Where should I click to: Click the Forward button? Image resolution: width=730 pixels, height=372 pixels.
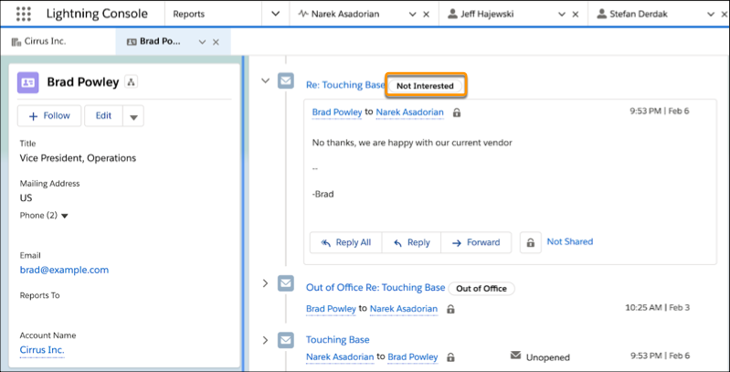(x=473, y=242)
